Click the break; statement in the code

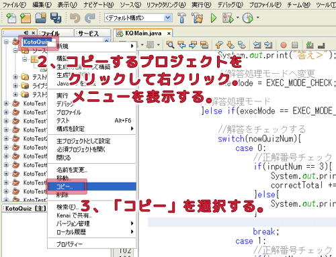(266, 232)
